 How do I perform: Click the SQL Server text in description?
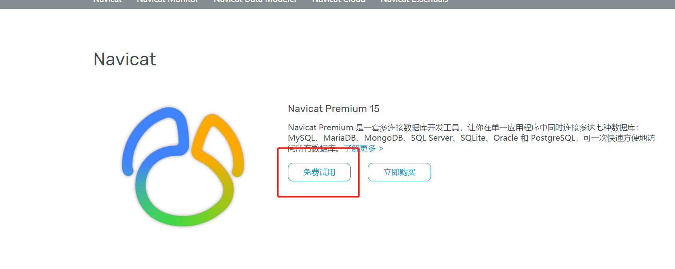tap(432, 138)
